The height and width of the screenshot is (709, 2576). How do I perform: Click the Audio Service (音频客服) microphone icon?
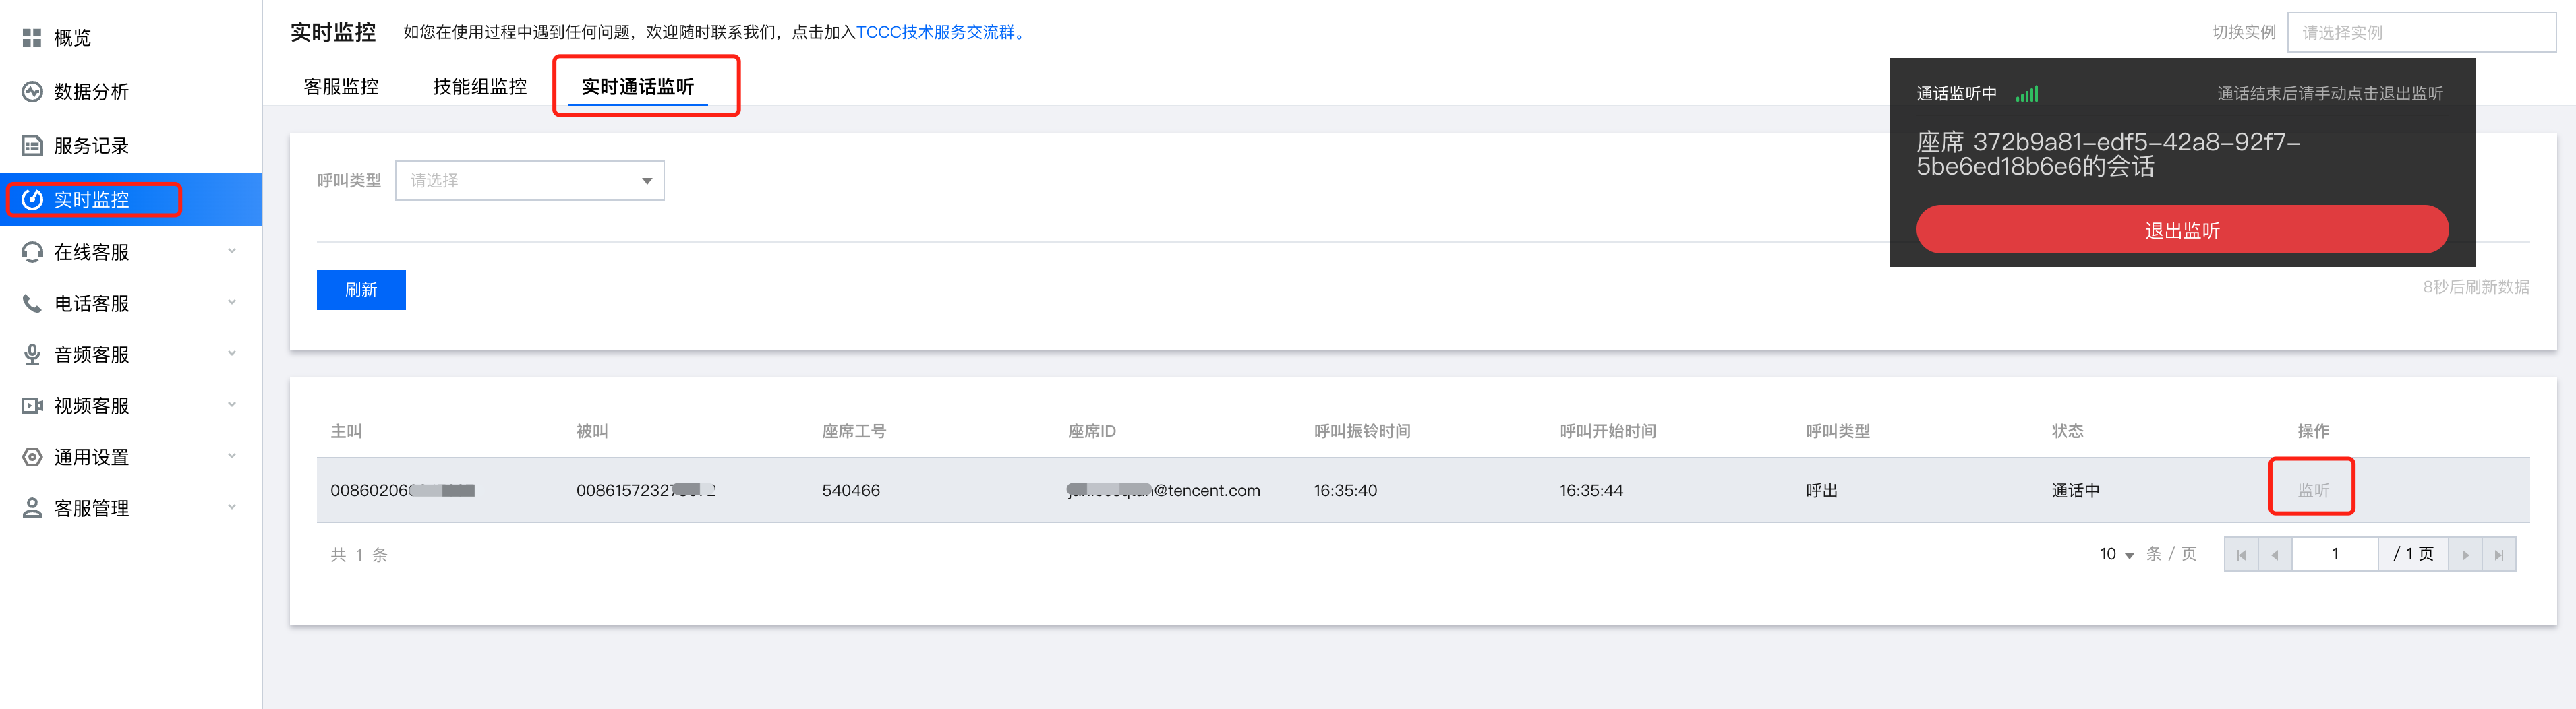click(32, 354)
